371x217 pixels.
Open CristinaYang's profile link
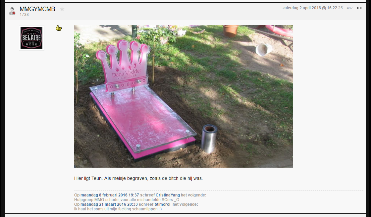click(168, 195)
